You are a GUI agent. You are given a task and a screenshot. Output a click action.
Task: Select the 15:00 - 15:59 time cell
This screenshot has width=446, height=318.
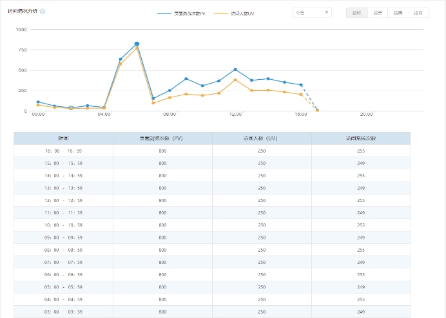[63, 163]
